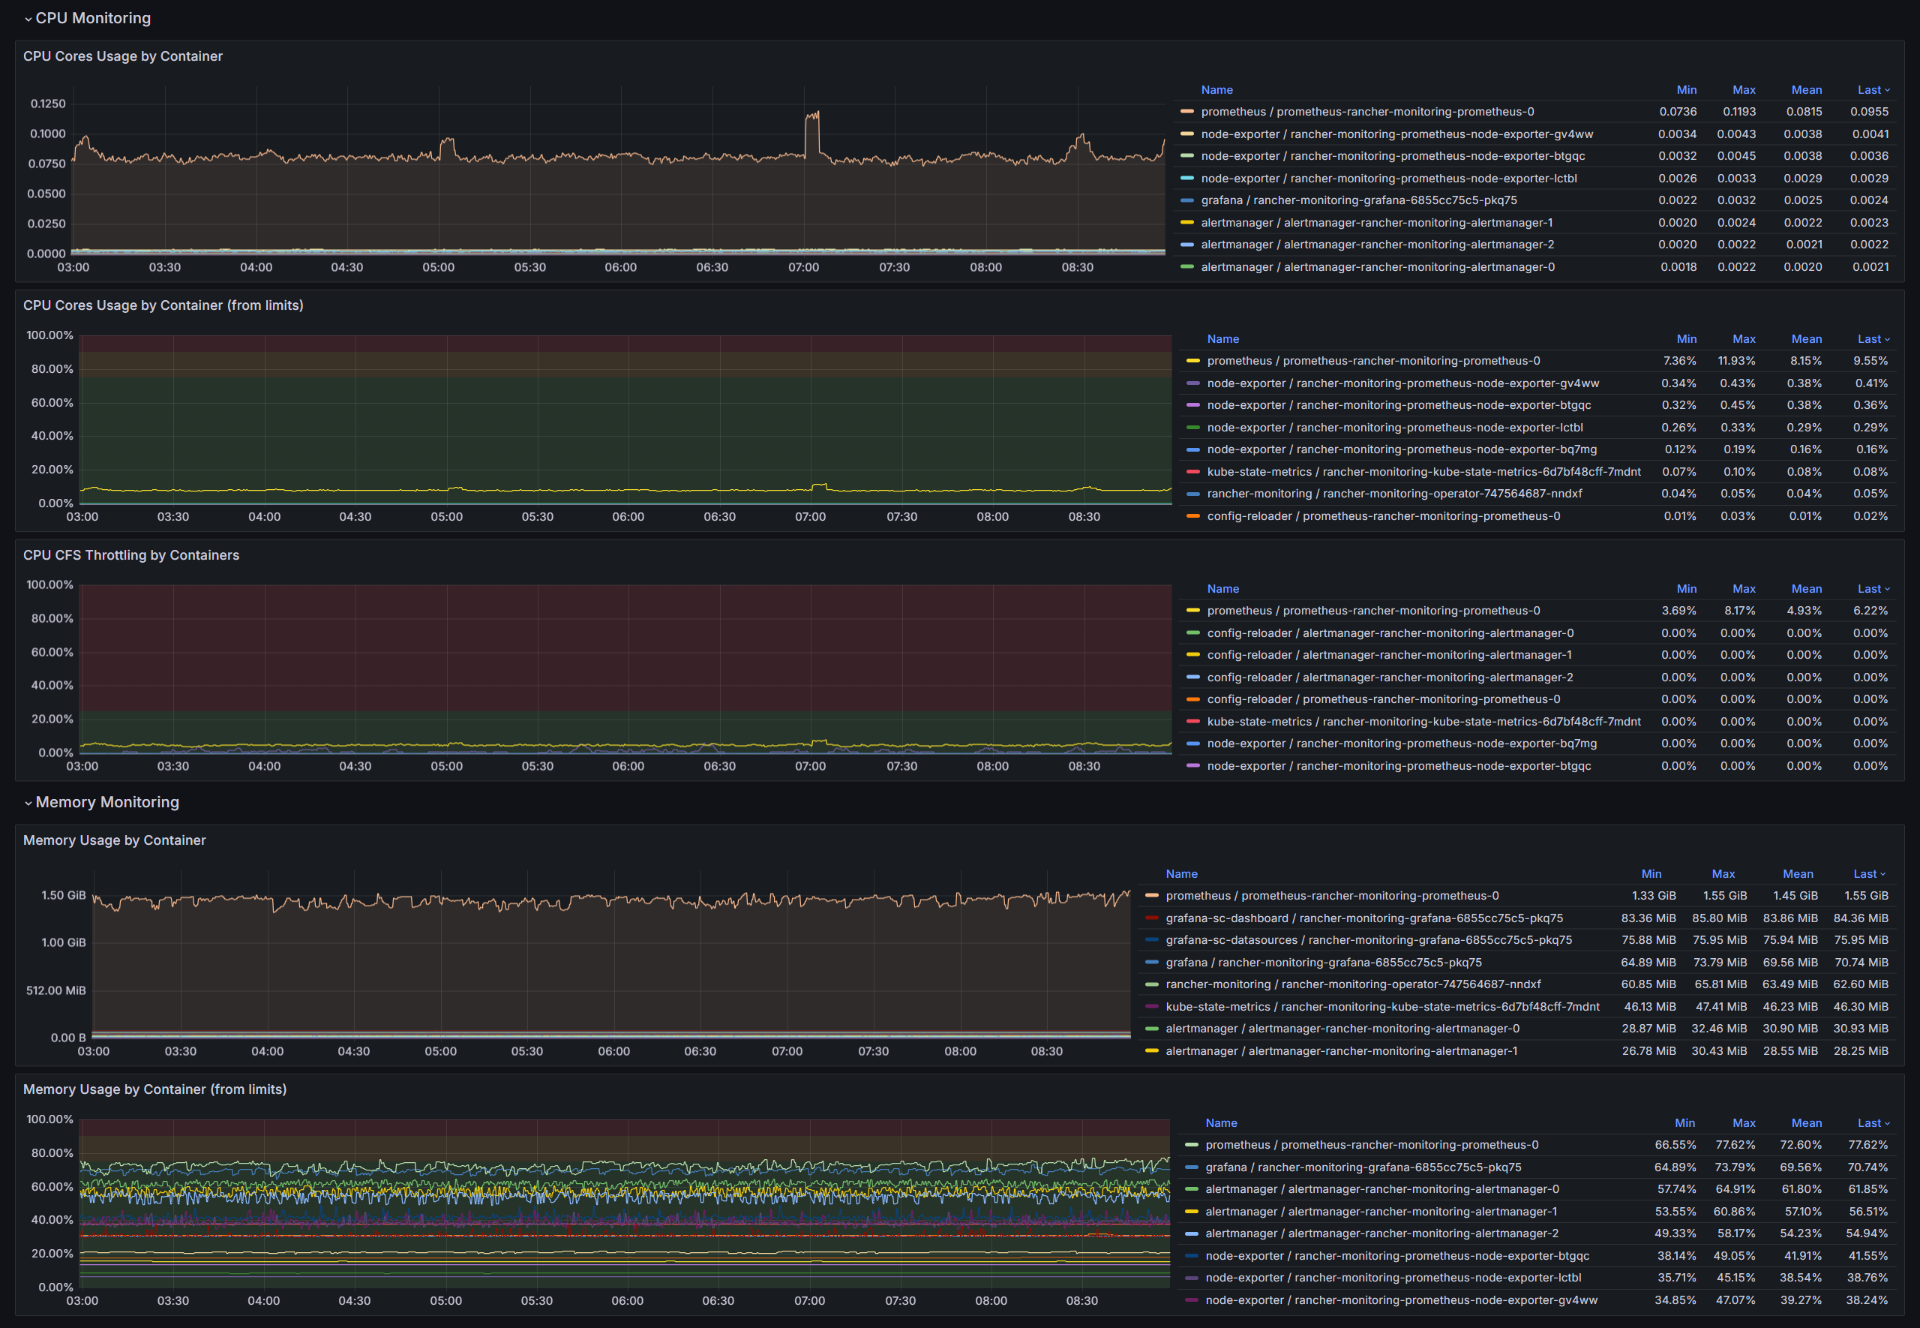Viewport: 1920px width, 1328px height.
Task: Collapse the CPU Monitoring row
Action: [x=92, y=18]
